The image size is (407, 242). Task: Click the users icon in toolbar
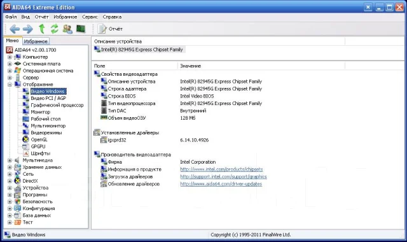coord(67,29)
